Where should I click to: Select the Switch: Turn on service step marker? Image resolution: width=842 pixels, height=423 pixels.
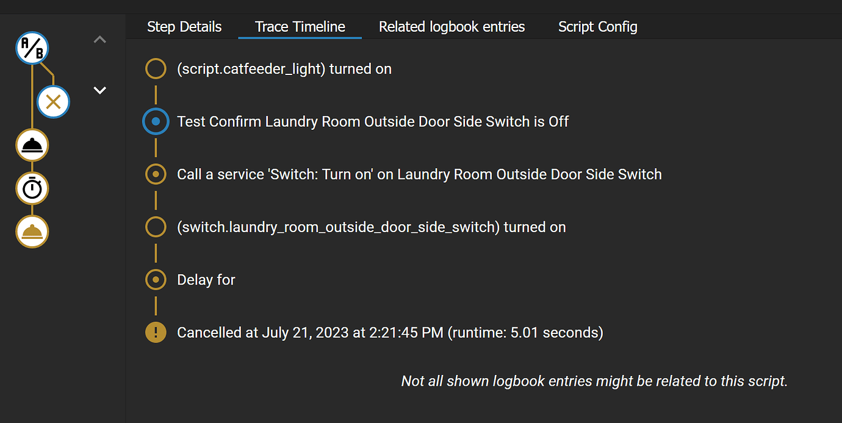pyautogui.click(x=156, y=174)
